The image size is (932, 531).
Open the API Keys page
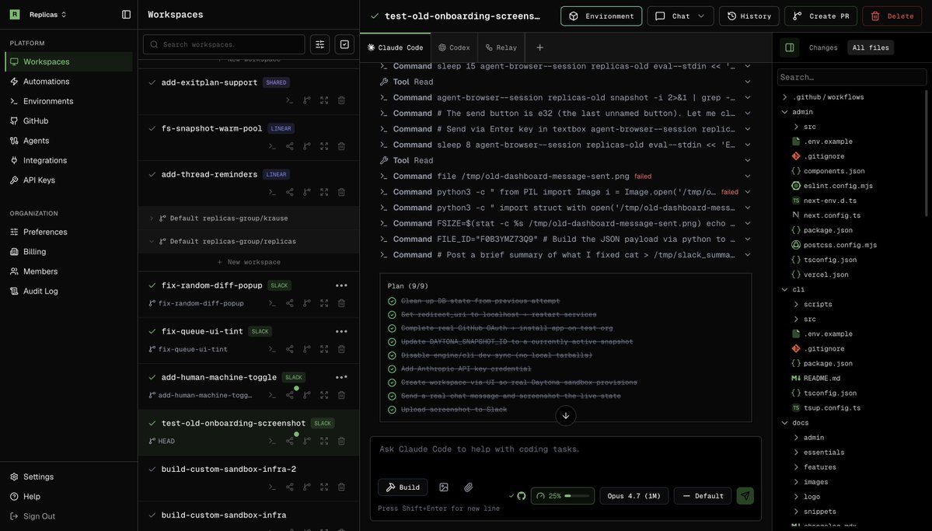[x=68, y=180]
